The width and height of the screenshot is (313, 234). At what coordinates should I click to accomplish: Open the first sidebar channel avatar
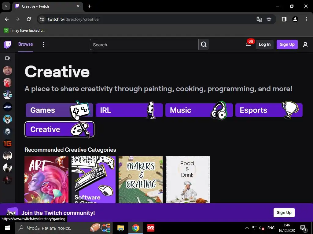point(8,70)
